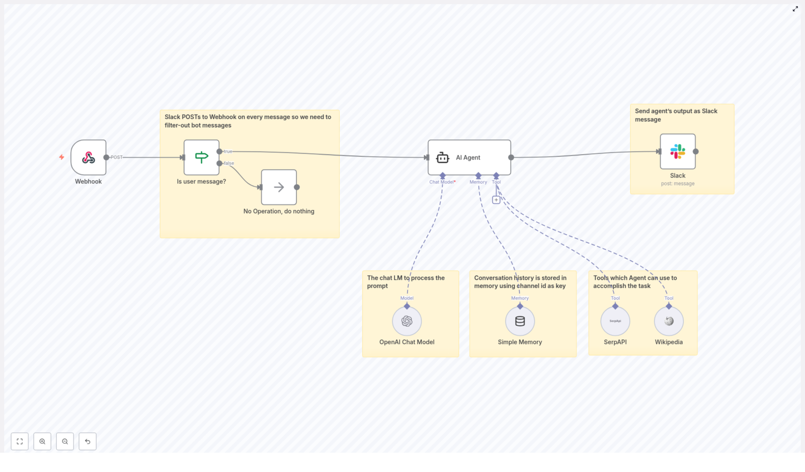Select the "Is user message?" If node
805x472 pixels.
click(201, 157)
